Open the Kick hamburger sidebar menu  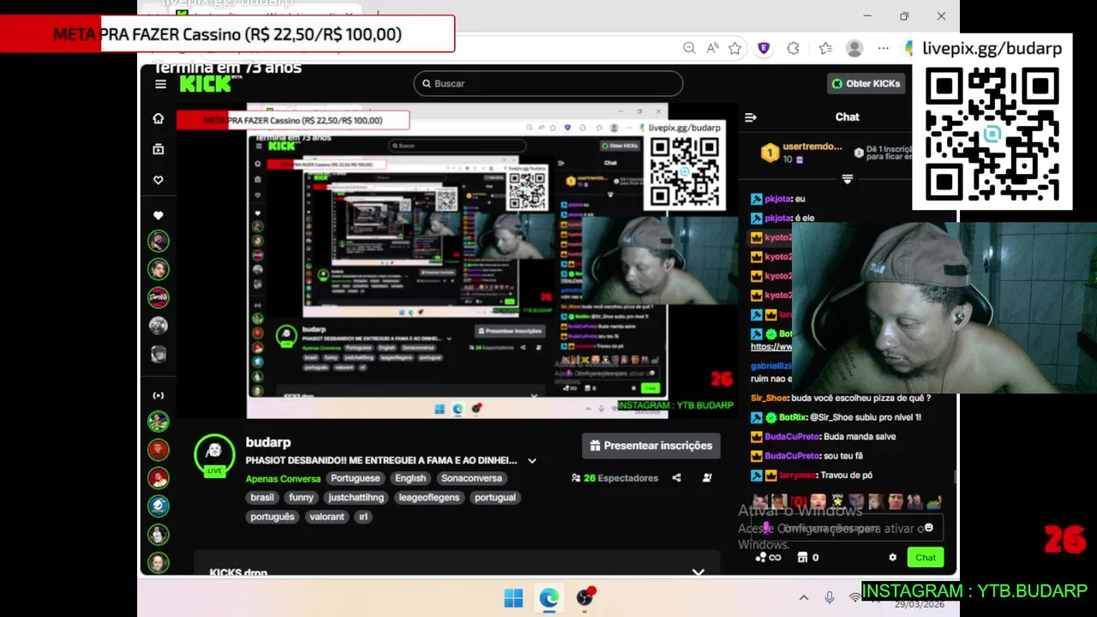160,84
